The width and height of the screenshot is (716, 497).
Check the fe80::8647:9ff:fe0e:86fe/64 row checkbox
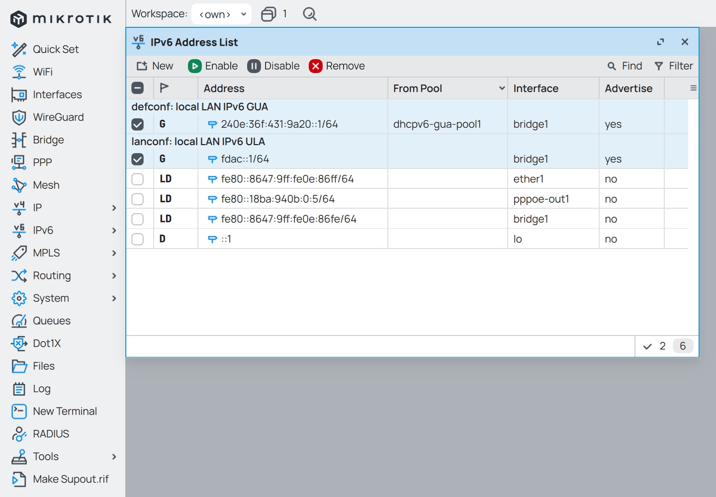click(x=138, y=219)
